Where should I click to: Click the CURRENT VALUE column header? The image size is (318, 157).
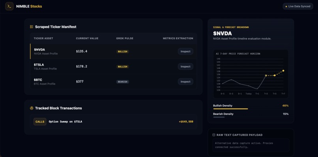[x=87, y=38]
